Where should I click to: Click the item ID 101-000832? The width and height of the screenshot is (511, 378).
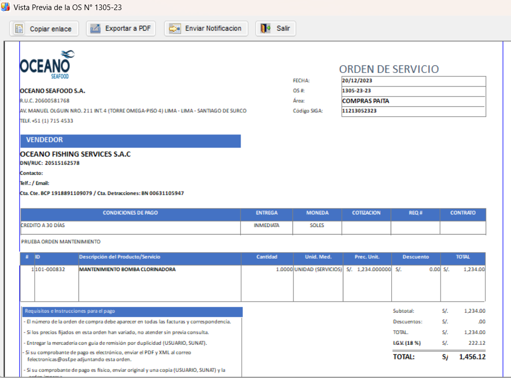point(50,269)
